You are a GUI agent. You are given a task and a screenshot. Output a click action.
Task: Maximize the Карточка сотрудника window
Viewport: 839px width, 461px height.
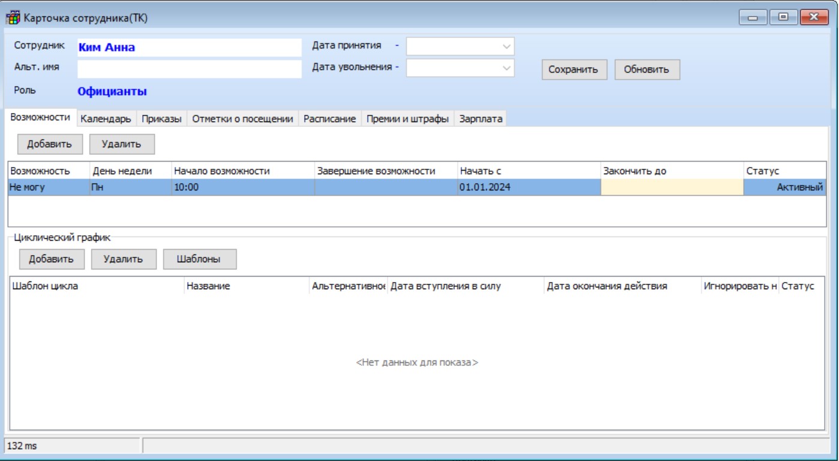pyautogui.click(x=783, y=17)
